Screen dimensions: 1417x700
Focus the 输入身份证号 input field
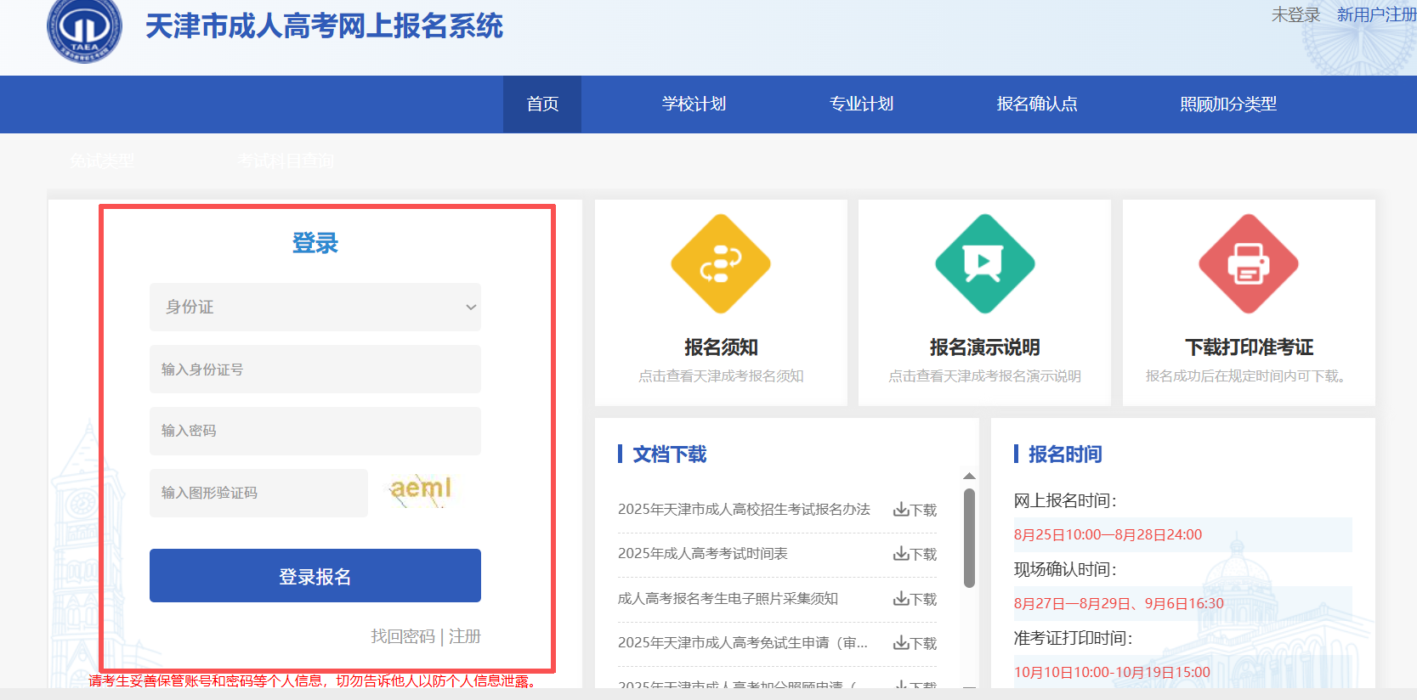pos(315,370)
